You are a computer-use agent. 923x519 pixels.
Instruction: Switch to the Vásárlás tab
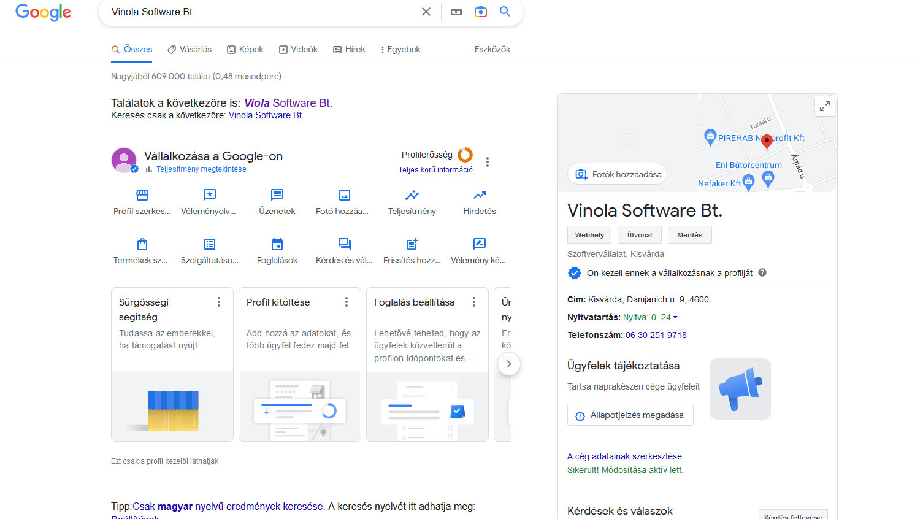pos(190,49)
